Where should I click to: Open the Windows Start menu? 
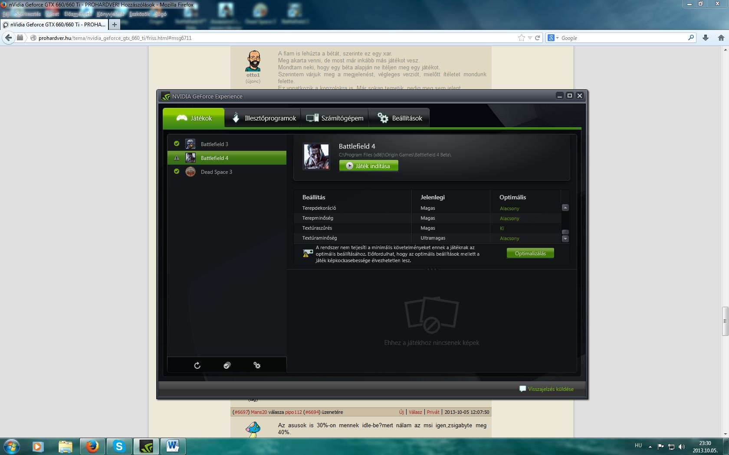[x=12, y=446]
